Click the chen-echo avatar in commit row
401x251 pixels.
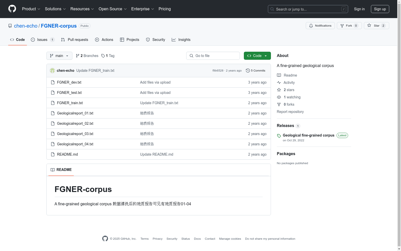pos(52,71)
